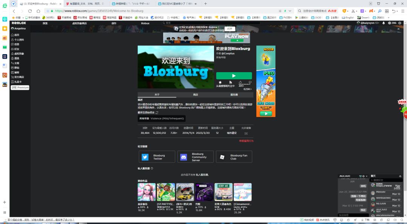Click the creator link @Coeptus
Screen dimensions: 407x224
(228, 53)
